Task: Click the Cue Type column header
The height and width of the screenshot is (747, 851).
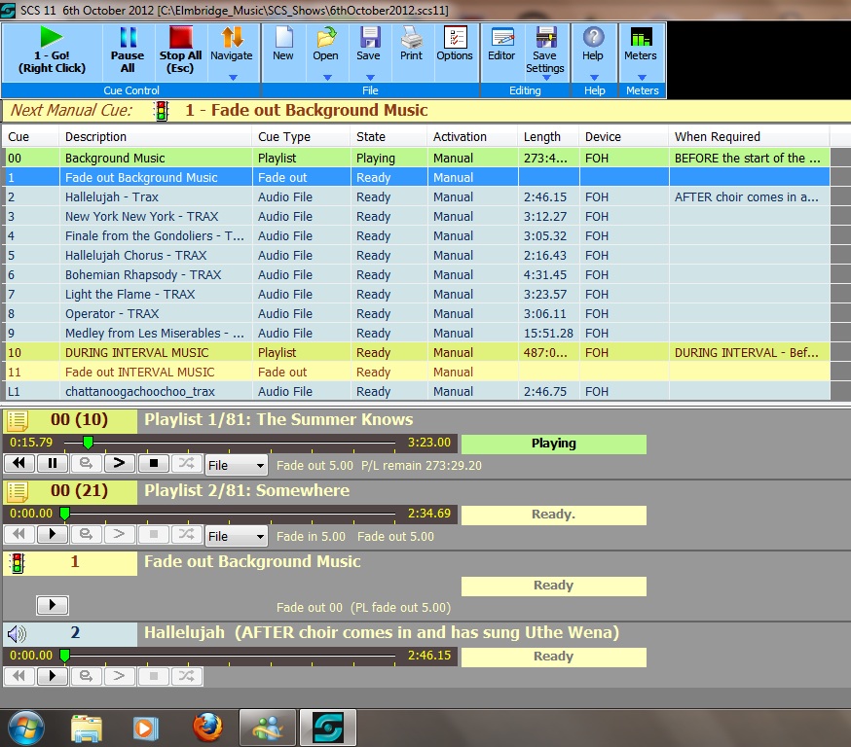Action: 284,137
